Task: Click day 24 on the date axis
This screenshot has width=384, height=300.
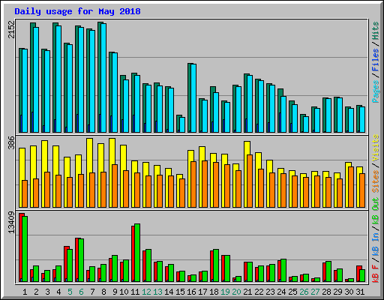Action: [281, 292]
